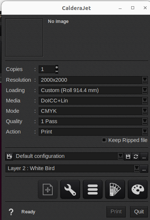Expand Media dropdown arrow
This screenshot has width=150, height=220.
click(x=145, y=101)
